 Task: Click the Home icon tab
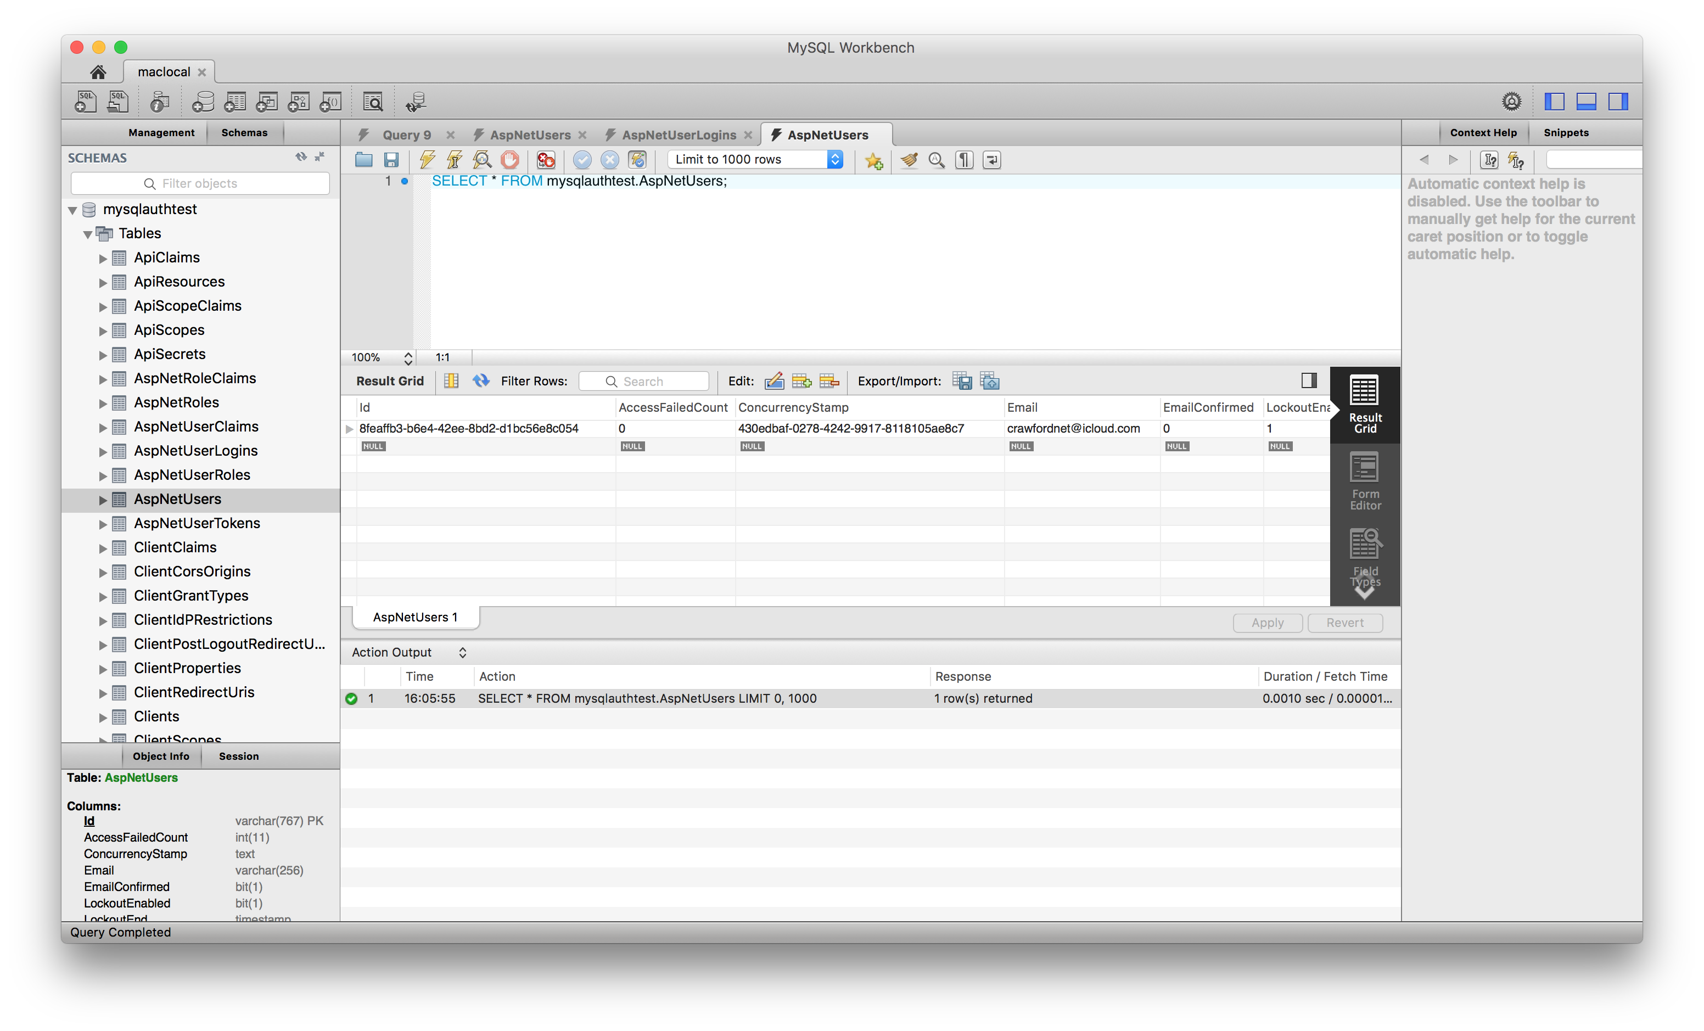(98, 72)
